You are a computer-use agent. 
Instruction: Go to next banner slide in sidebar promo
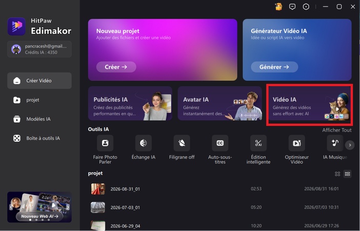68,207
